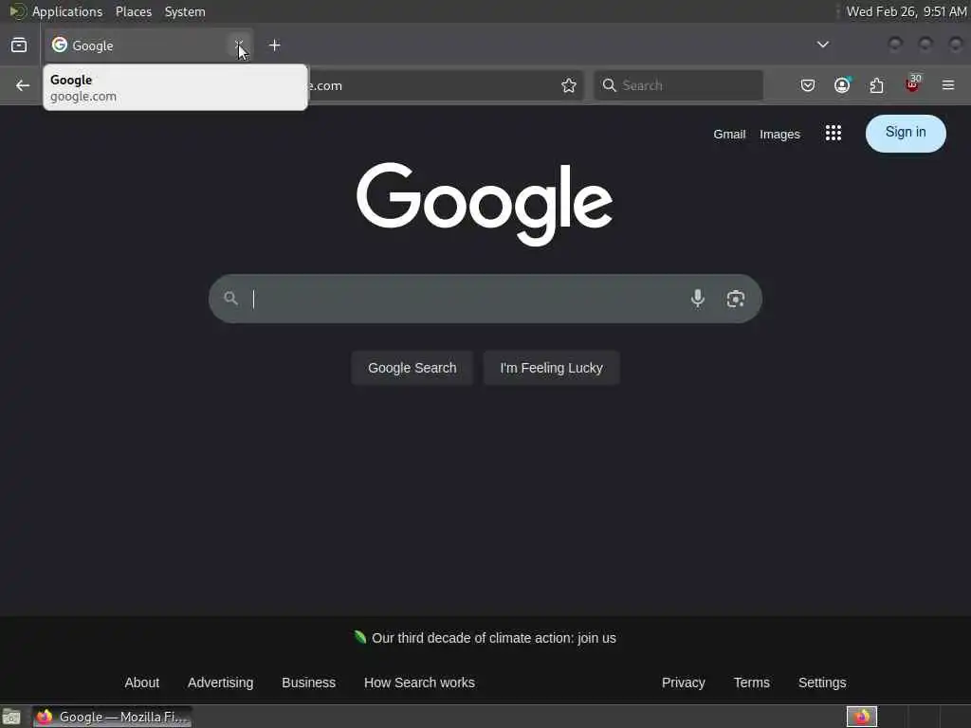Open the Privacy footer link
The image size is (971, 728).
pyautogui.click(x=683, y=682)
